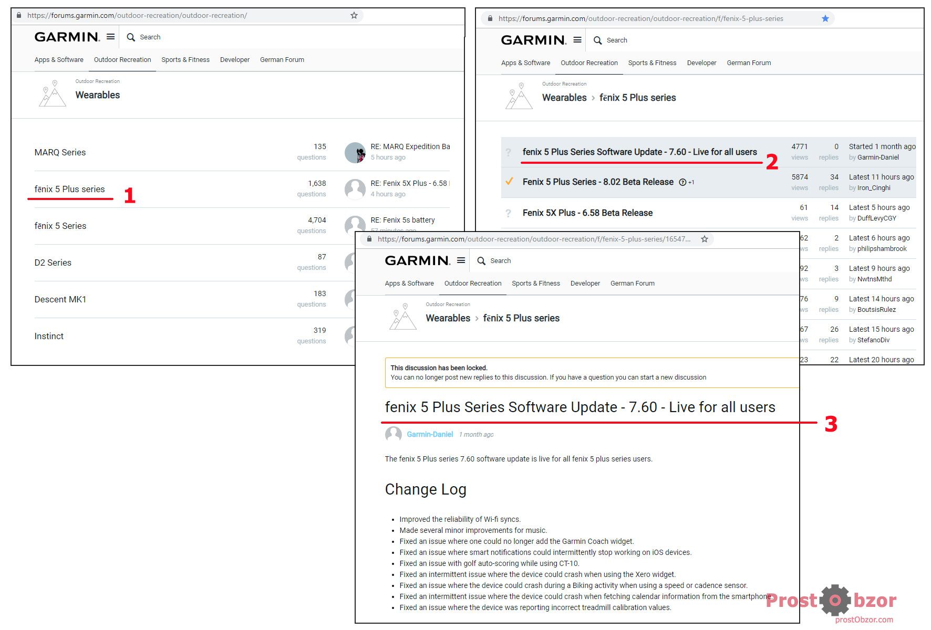Click bookmark star in third window address bar
931x630 pixels.
click(x=705, y=239)
